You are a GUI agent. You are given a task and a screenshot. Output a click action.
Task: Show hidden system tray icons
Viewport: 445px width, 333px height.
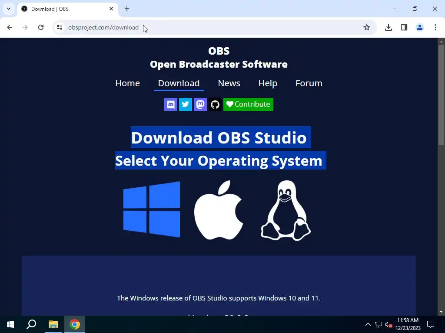pyautogui.click(x=368, y=324)
